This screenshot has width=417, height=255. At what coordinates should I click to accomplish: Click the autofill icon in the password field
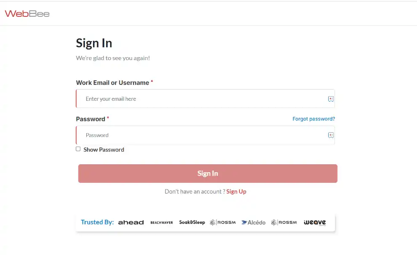click(x=331, y=135)
